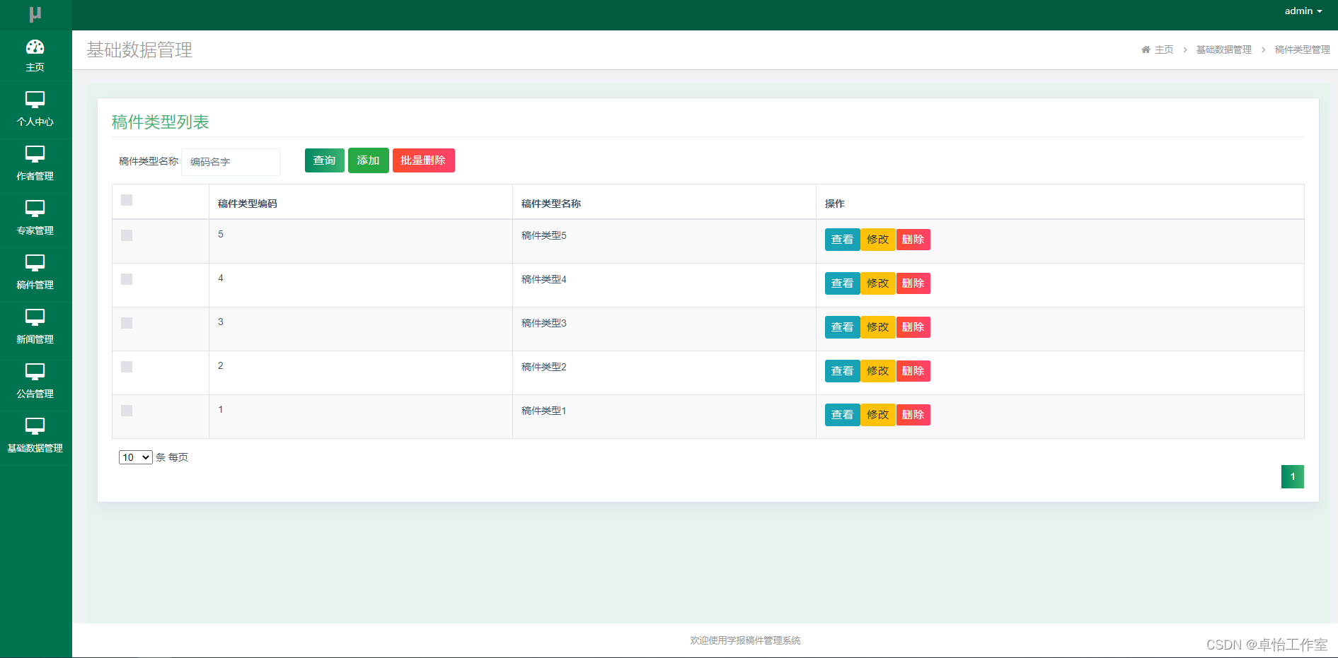This screenshot has width=1338, height=658.
Task: Edit 稿件类型5 using 修改 button
Action: pos(878,240)
